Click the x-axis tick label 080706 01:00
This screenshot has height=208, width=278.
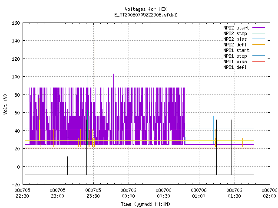(x=199, y=193)
